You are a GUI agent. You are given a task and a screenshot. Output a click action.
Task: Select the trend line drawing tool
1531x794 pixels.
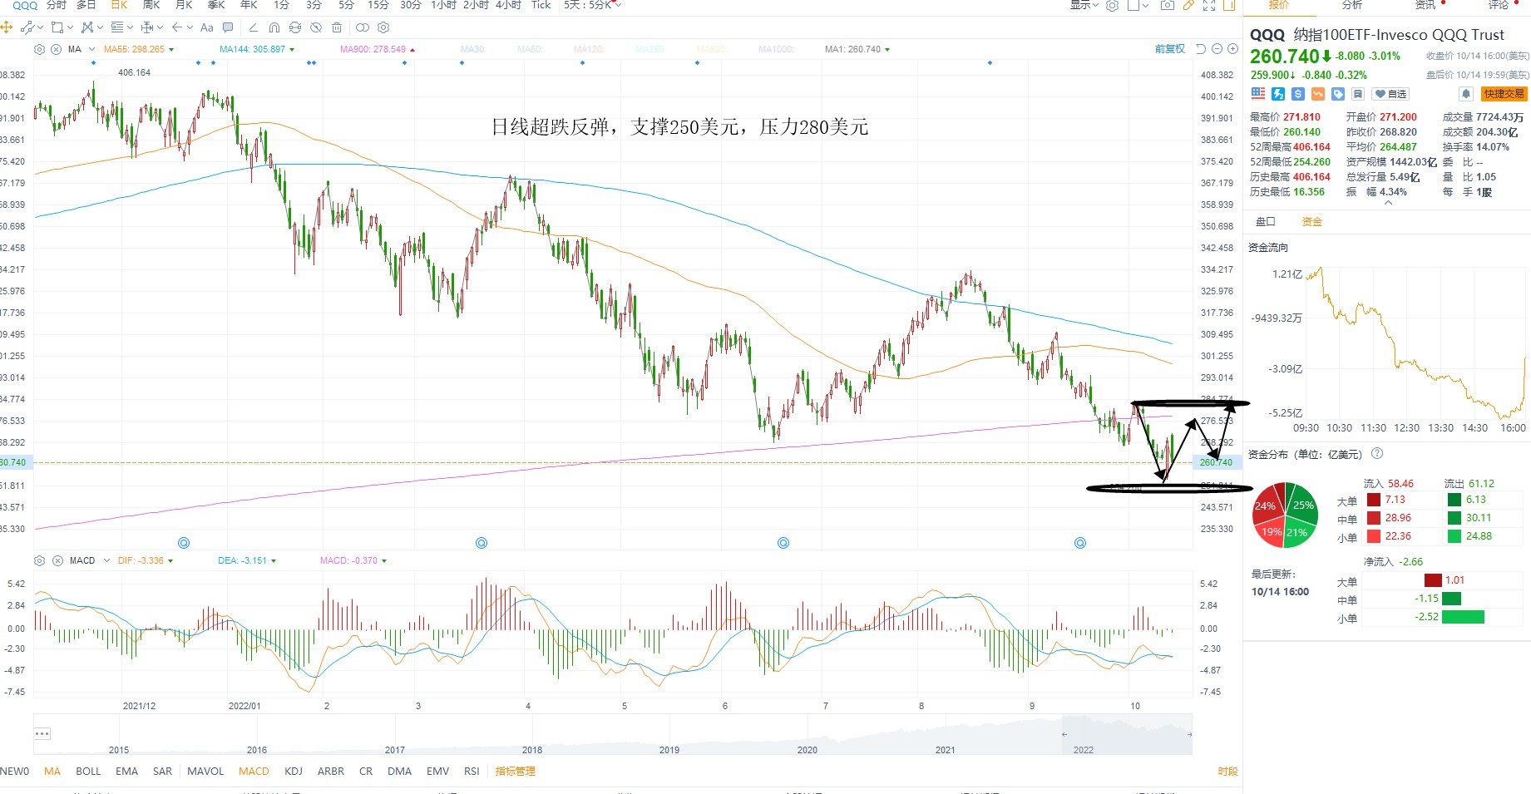click(x=27, y=27)
